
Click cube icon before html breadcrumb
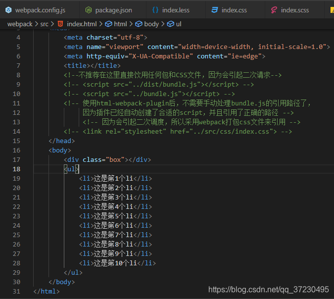click(x=108, y=24)
